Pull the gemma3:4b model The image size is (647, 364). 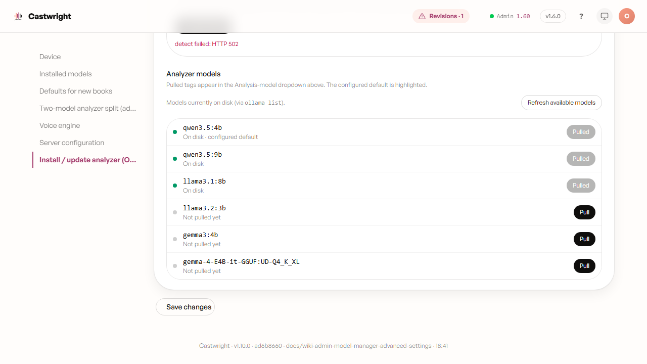click(x=584, y=239)
